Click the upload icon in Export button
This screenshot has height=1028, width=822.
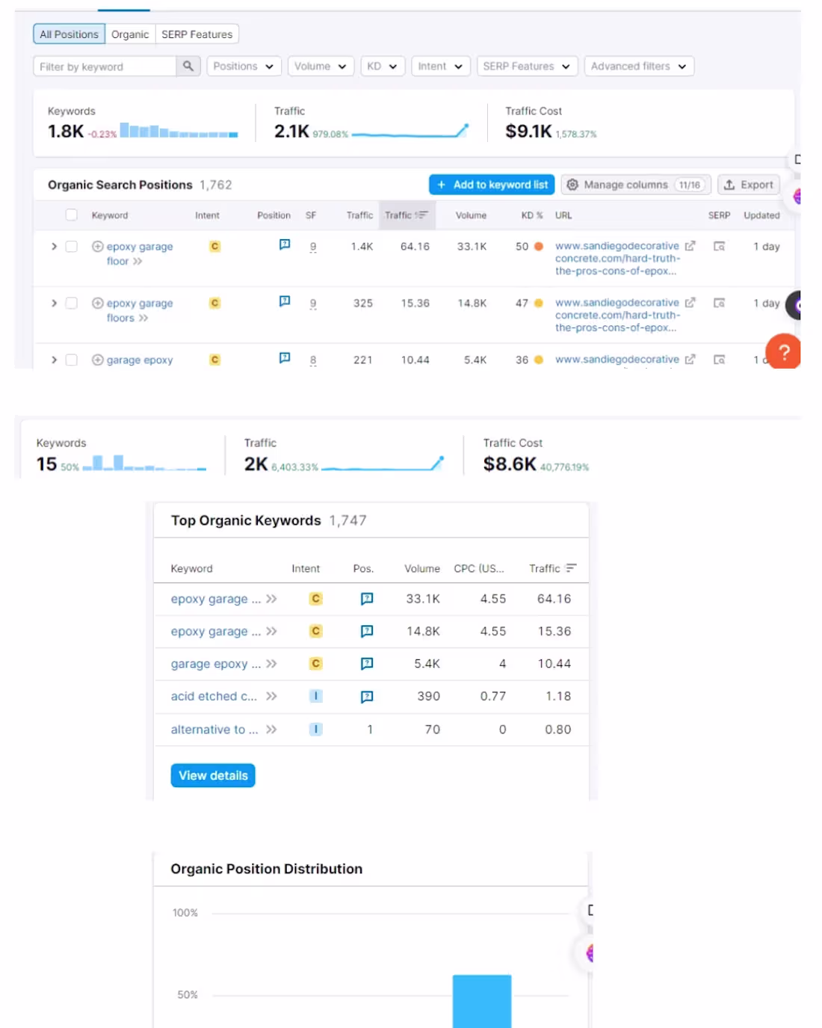pos(729,185)
